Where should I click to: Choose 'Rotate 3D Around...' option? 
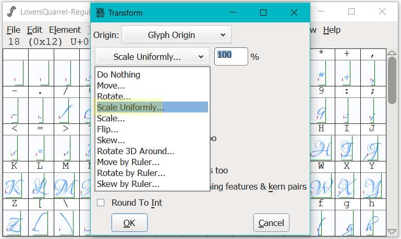136,151
